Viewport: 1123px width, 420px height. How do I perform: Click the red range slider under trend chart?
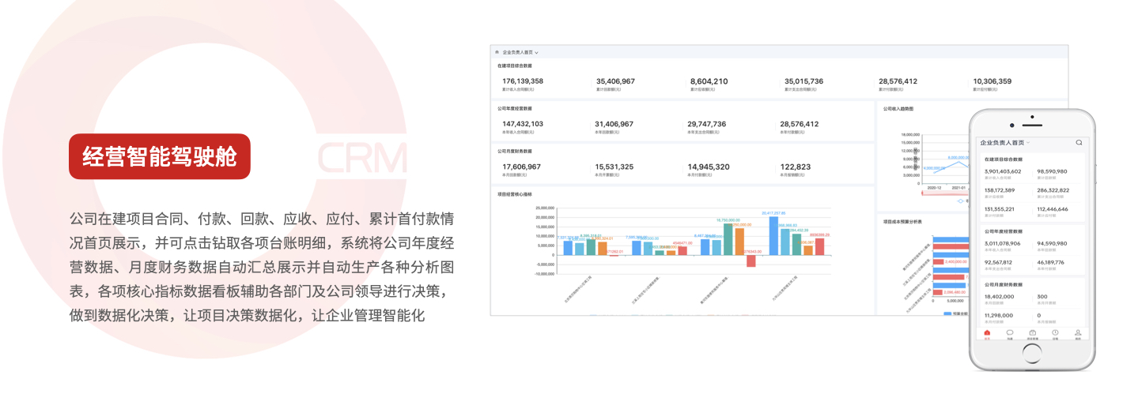945,193
